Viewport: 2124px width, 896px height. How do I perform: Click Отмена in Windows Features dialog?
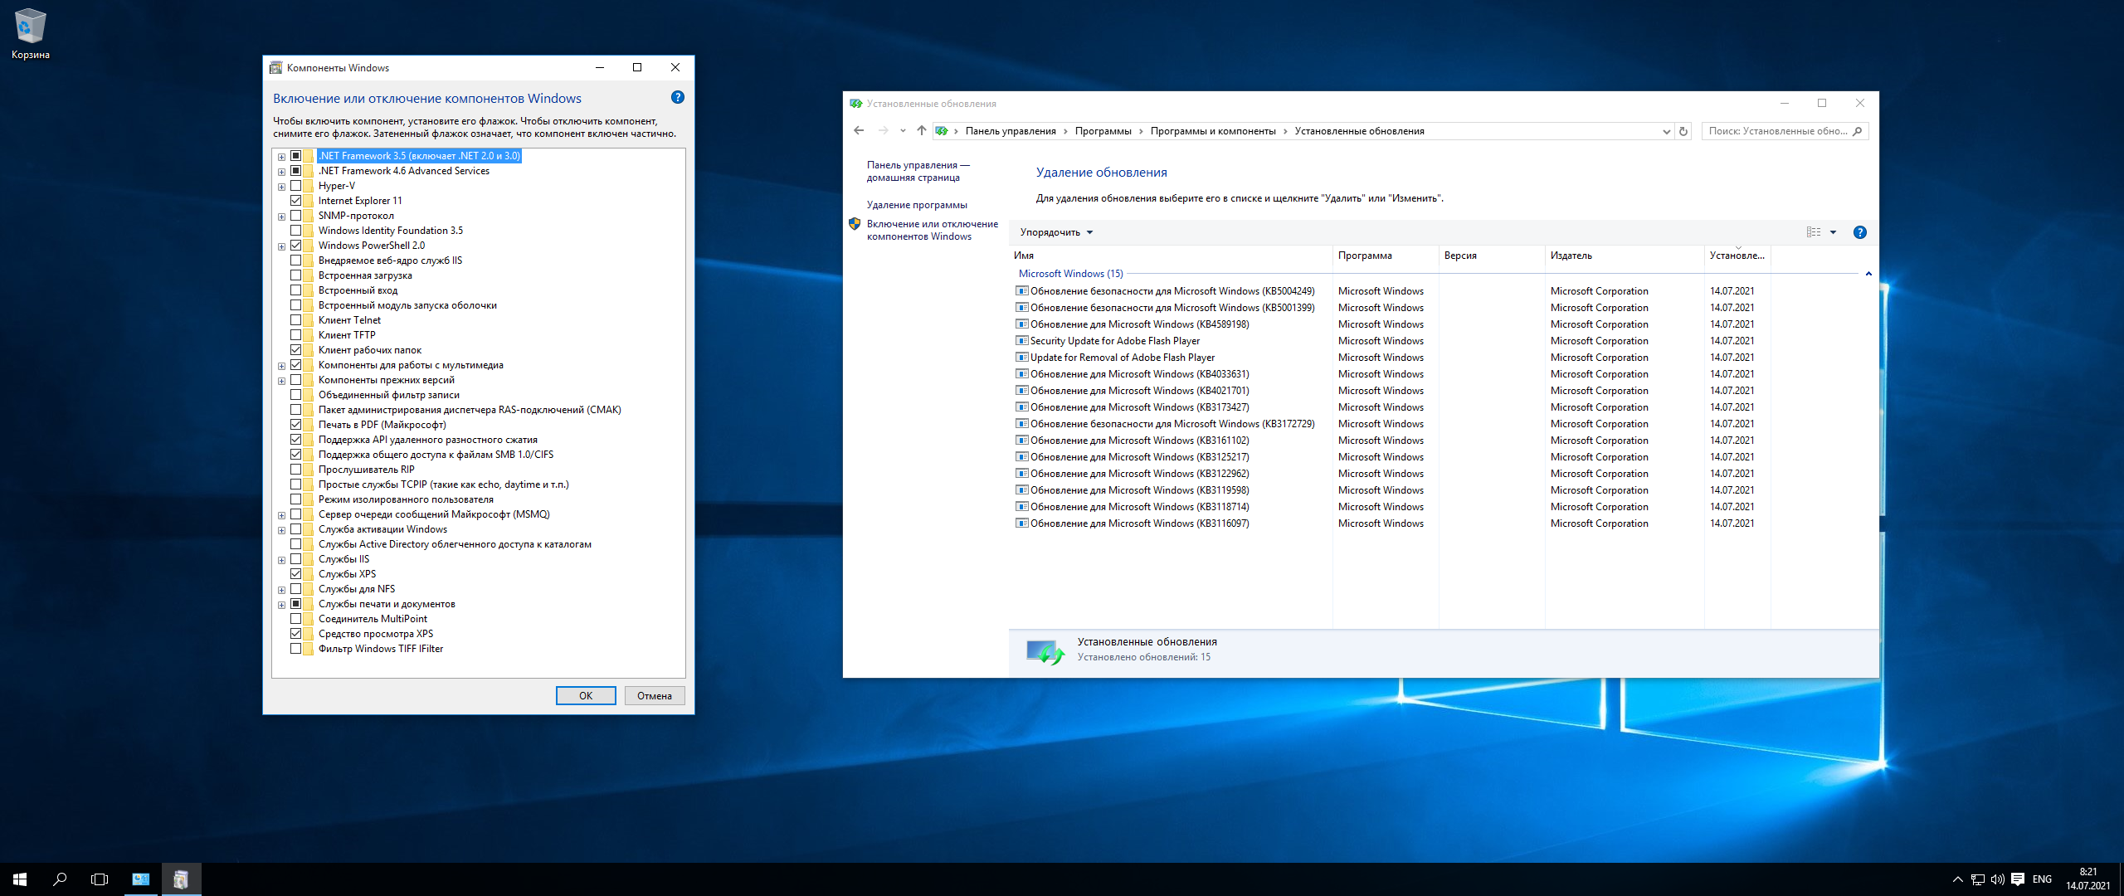point(655,696)
